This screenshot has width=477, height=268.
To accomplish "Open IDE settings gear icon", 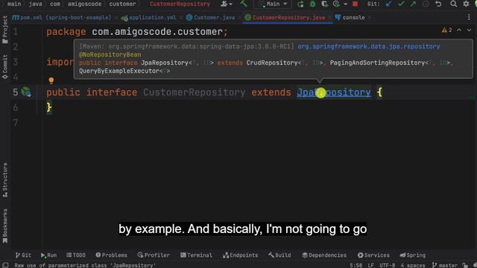I will click(466, 4).
